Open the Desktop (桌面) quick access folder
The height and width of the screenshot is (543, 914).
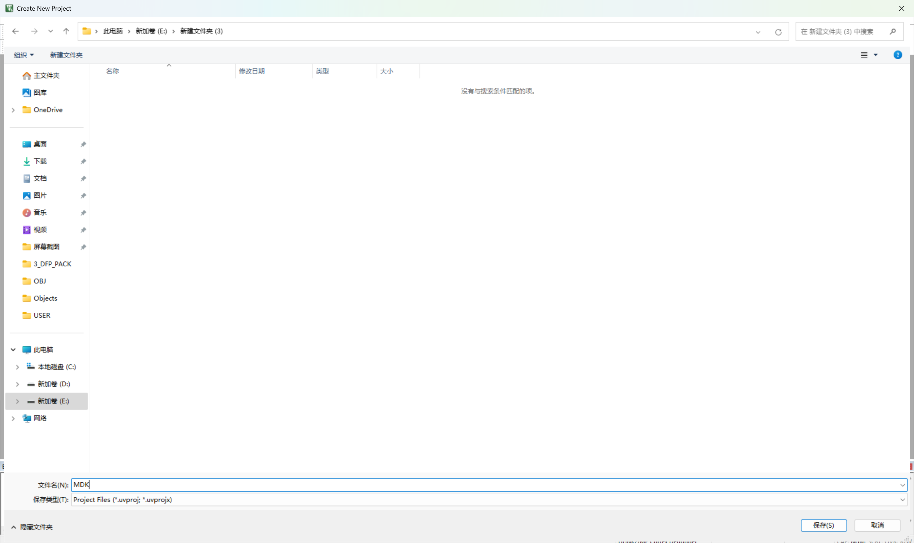[x=40, y=144]
